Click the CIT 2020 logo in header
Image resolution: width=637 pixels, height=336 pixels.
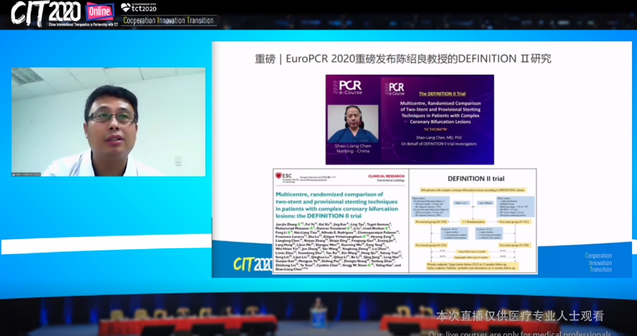click(45, 13)
